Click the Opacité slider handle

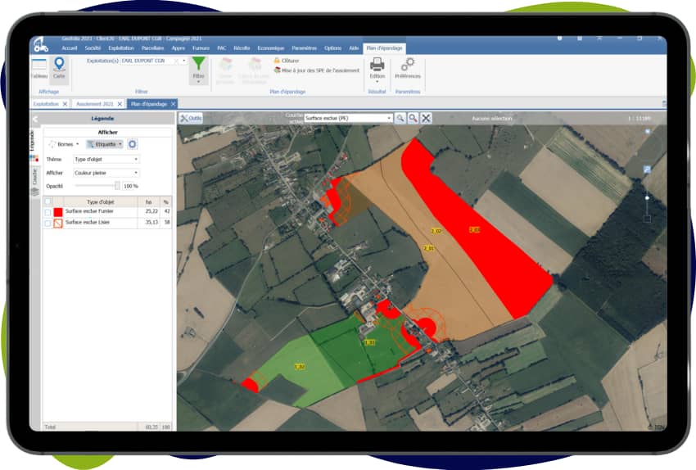117,186
